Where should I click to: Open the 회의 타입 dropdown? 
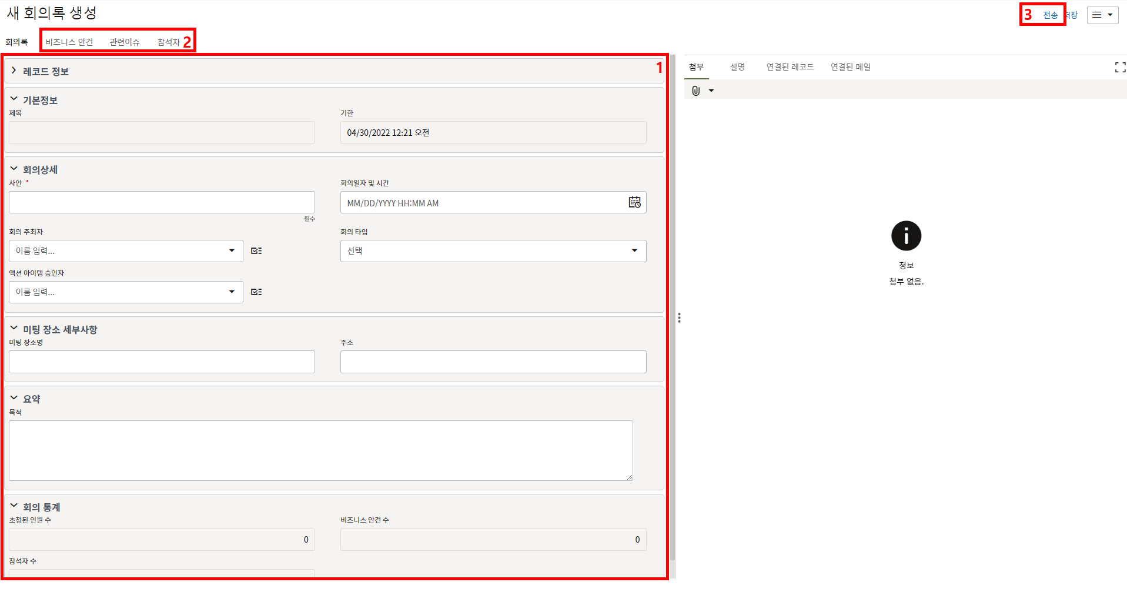click(493, 251)
